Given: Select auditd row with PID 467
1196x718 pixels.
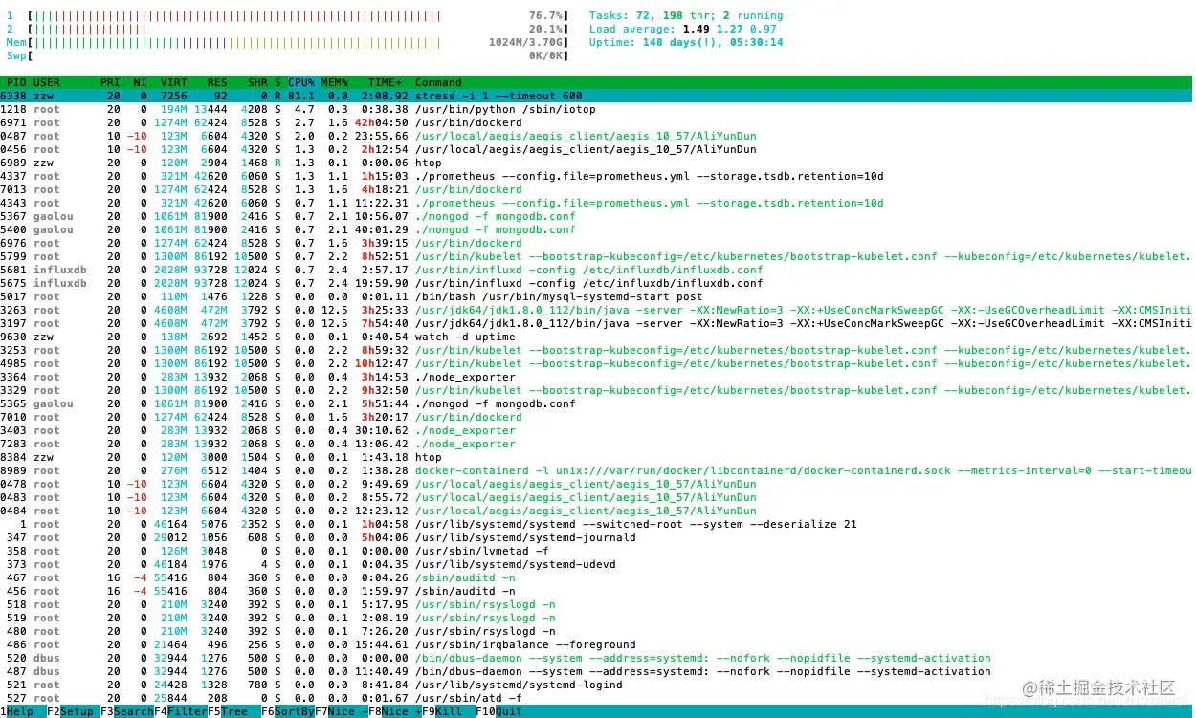Looking at the screenshot, I should click(x=596, y=577).
